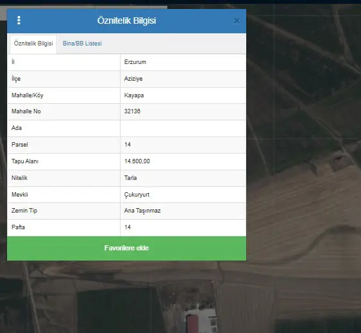Click the empty Ada value cell

[183, 128]
